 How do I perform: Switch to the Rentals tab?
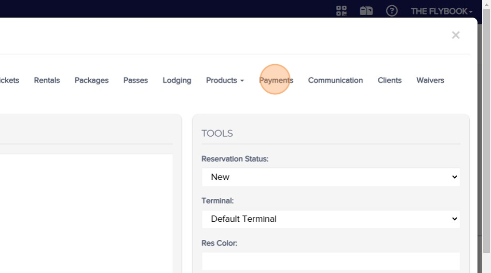[x=47, y=80]
